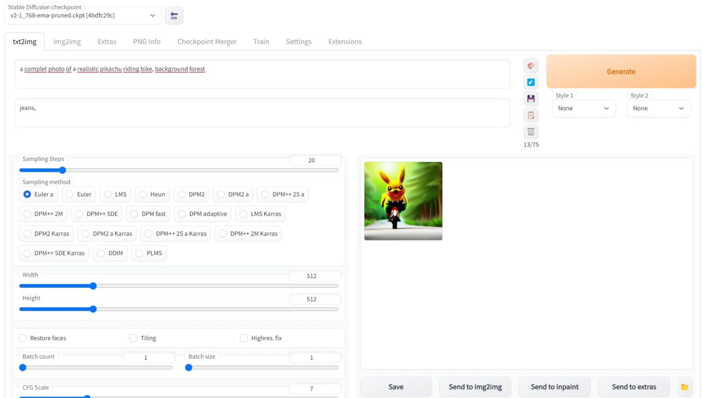Screen dimensions: 702x398
Task: Select the Euler sampler radio
Action: click(79, 194)
